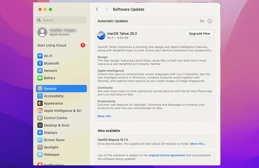
Task: Select the Network globe icon
Action: [40, 70]
